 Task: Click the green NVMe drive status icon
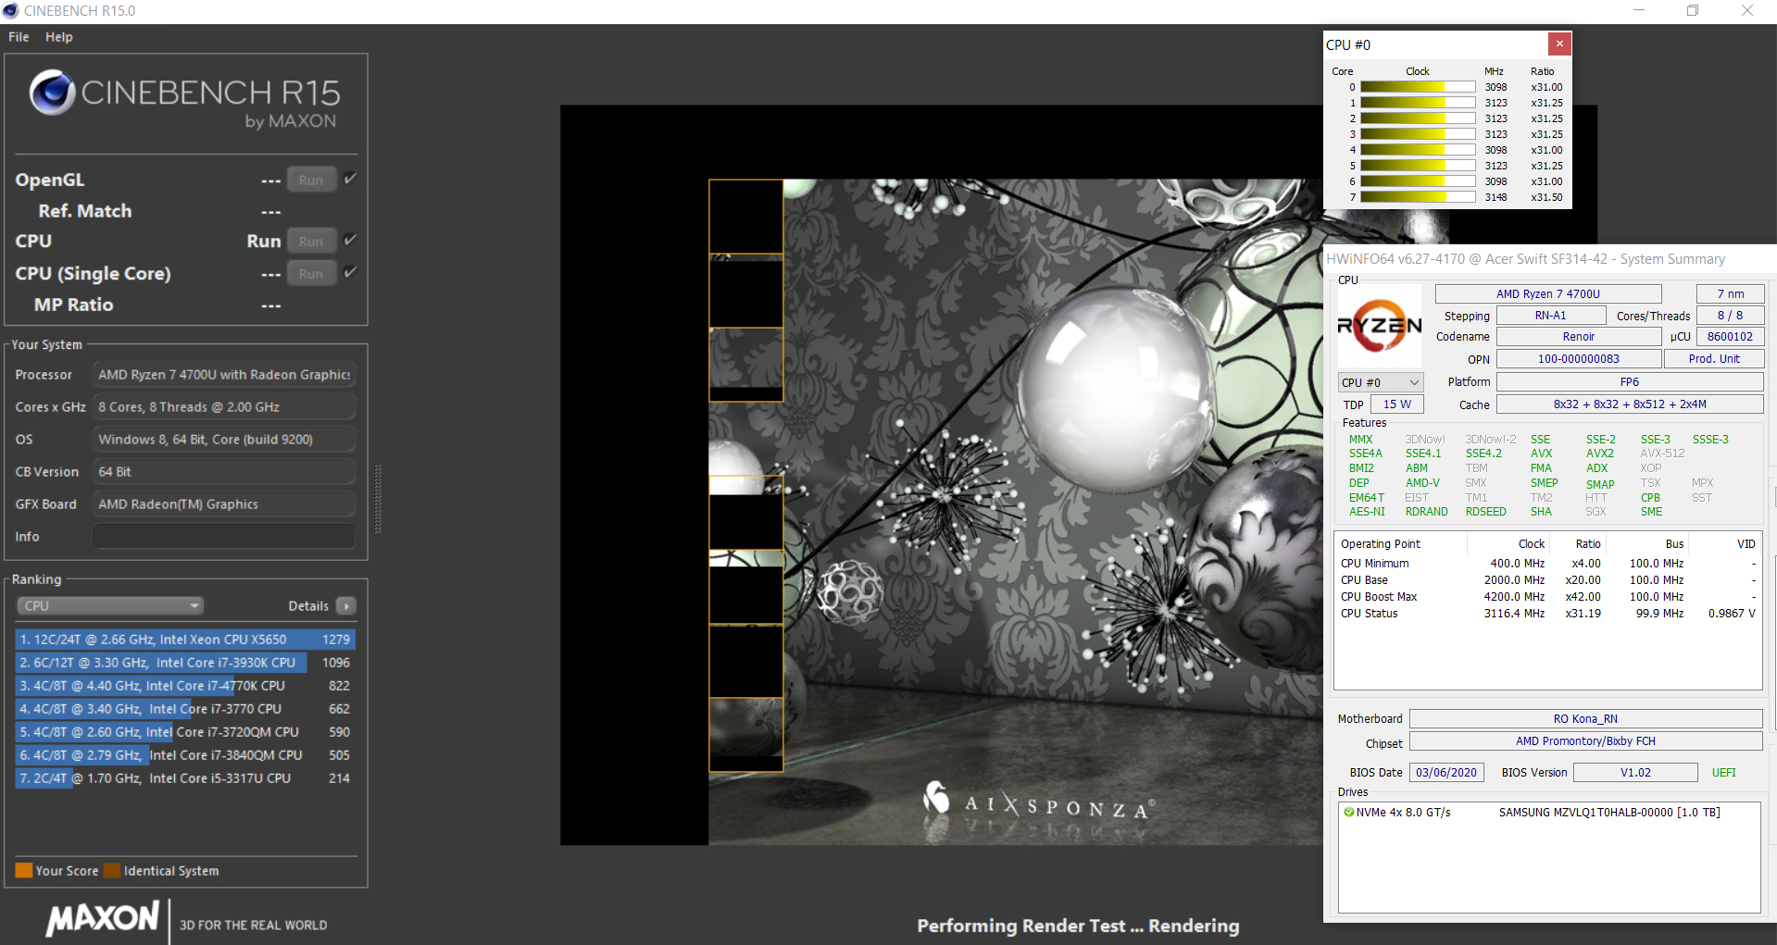coord(1348,813)
